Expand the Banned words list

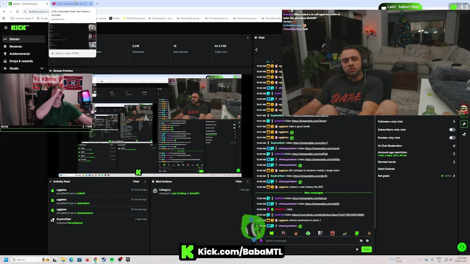pos(454,162)
